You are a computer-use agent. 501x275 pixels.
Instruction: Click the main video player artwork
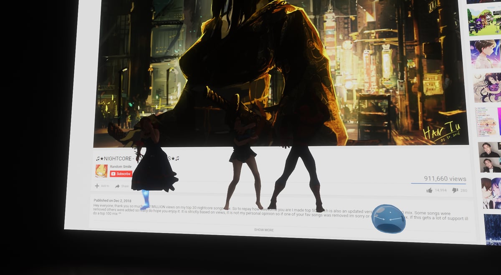(280, 71)
